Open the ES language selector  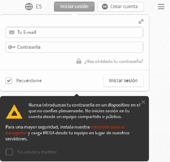click(x=34, y=6)
